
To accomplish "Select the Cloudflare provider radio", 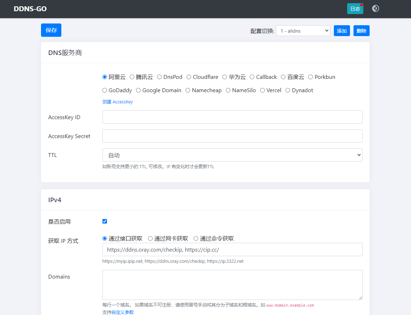I will [189, 77].
